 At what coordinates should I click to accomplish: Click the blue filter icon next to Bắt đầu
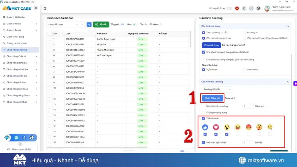pos(89,24)
